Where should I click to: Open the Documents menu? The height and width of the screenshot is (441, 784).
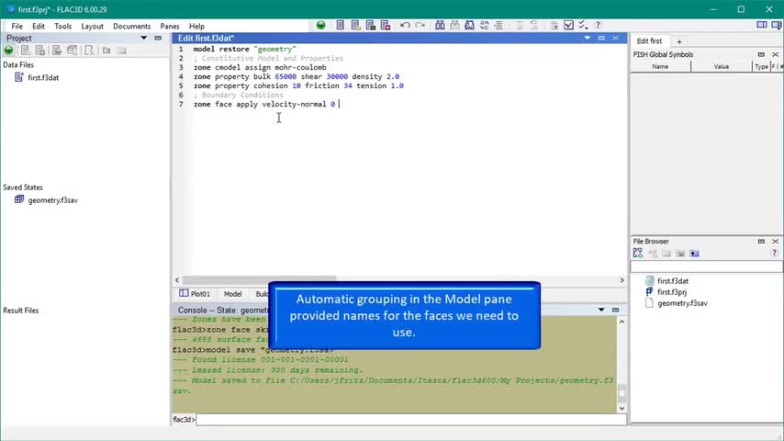pos(132,26)
